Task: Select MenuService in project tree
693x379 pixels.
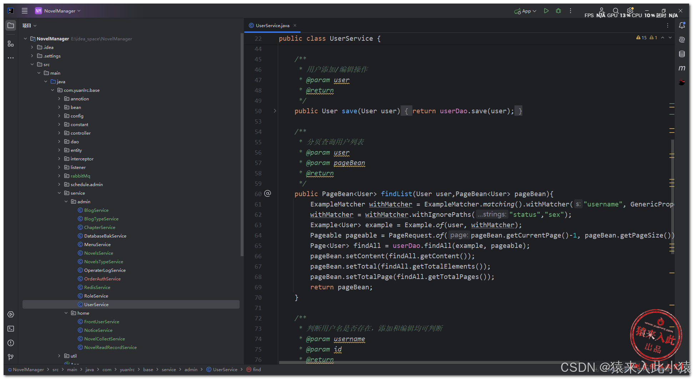Action: click(97, 244)
